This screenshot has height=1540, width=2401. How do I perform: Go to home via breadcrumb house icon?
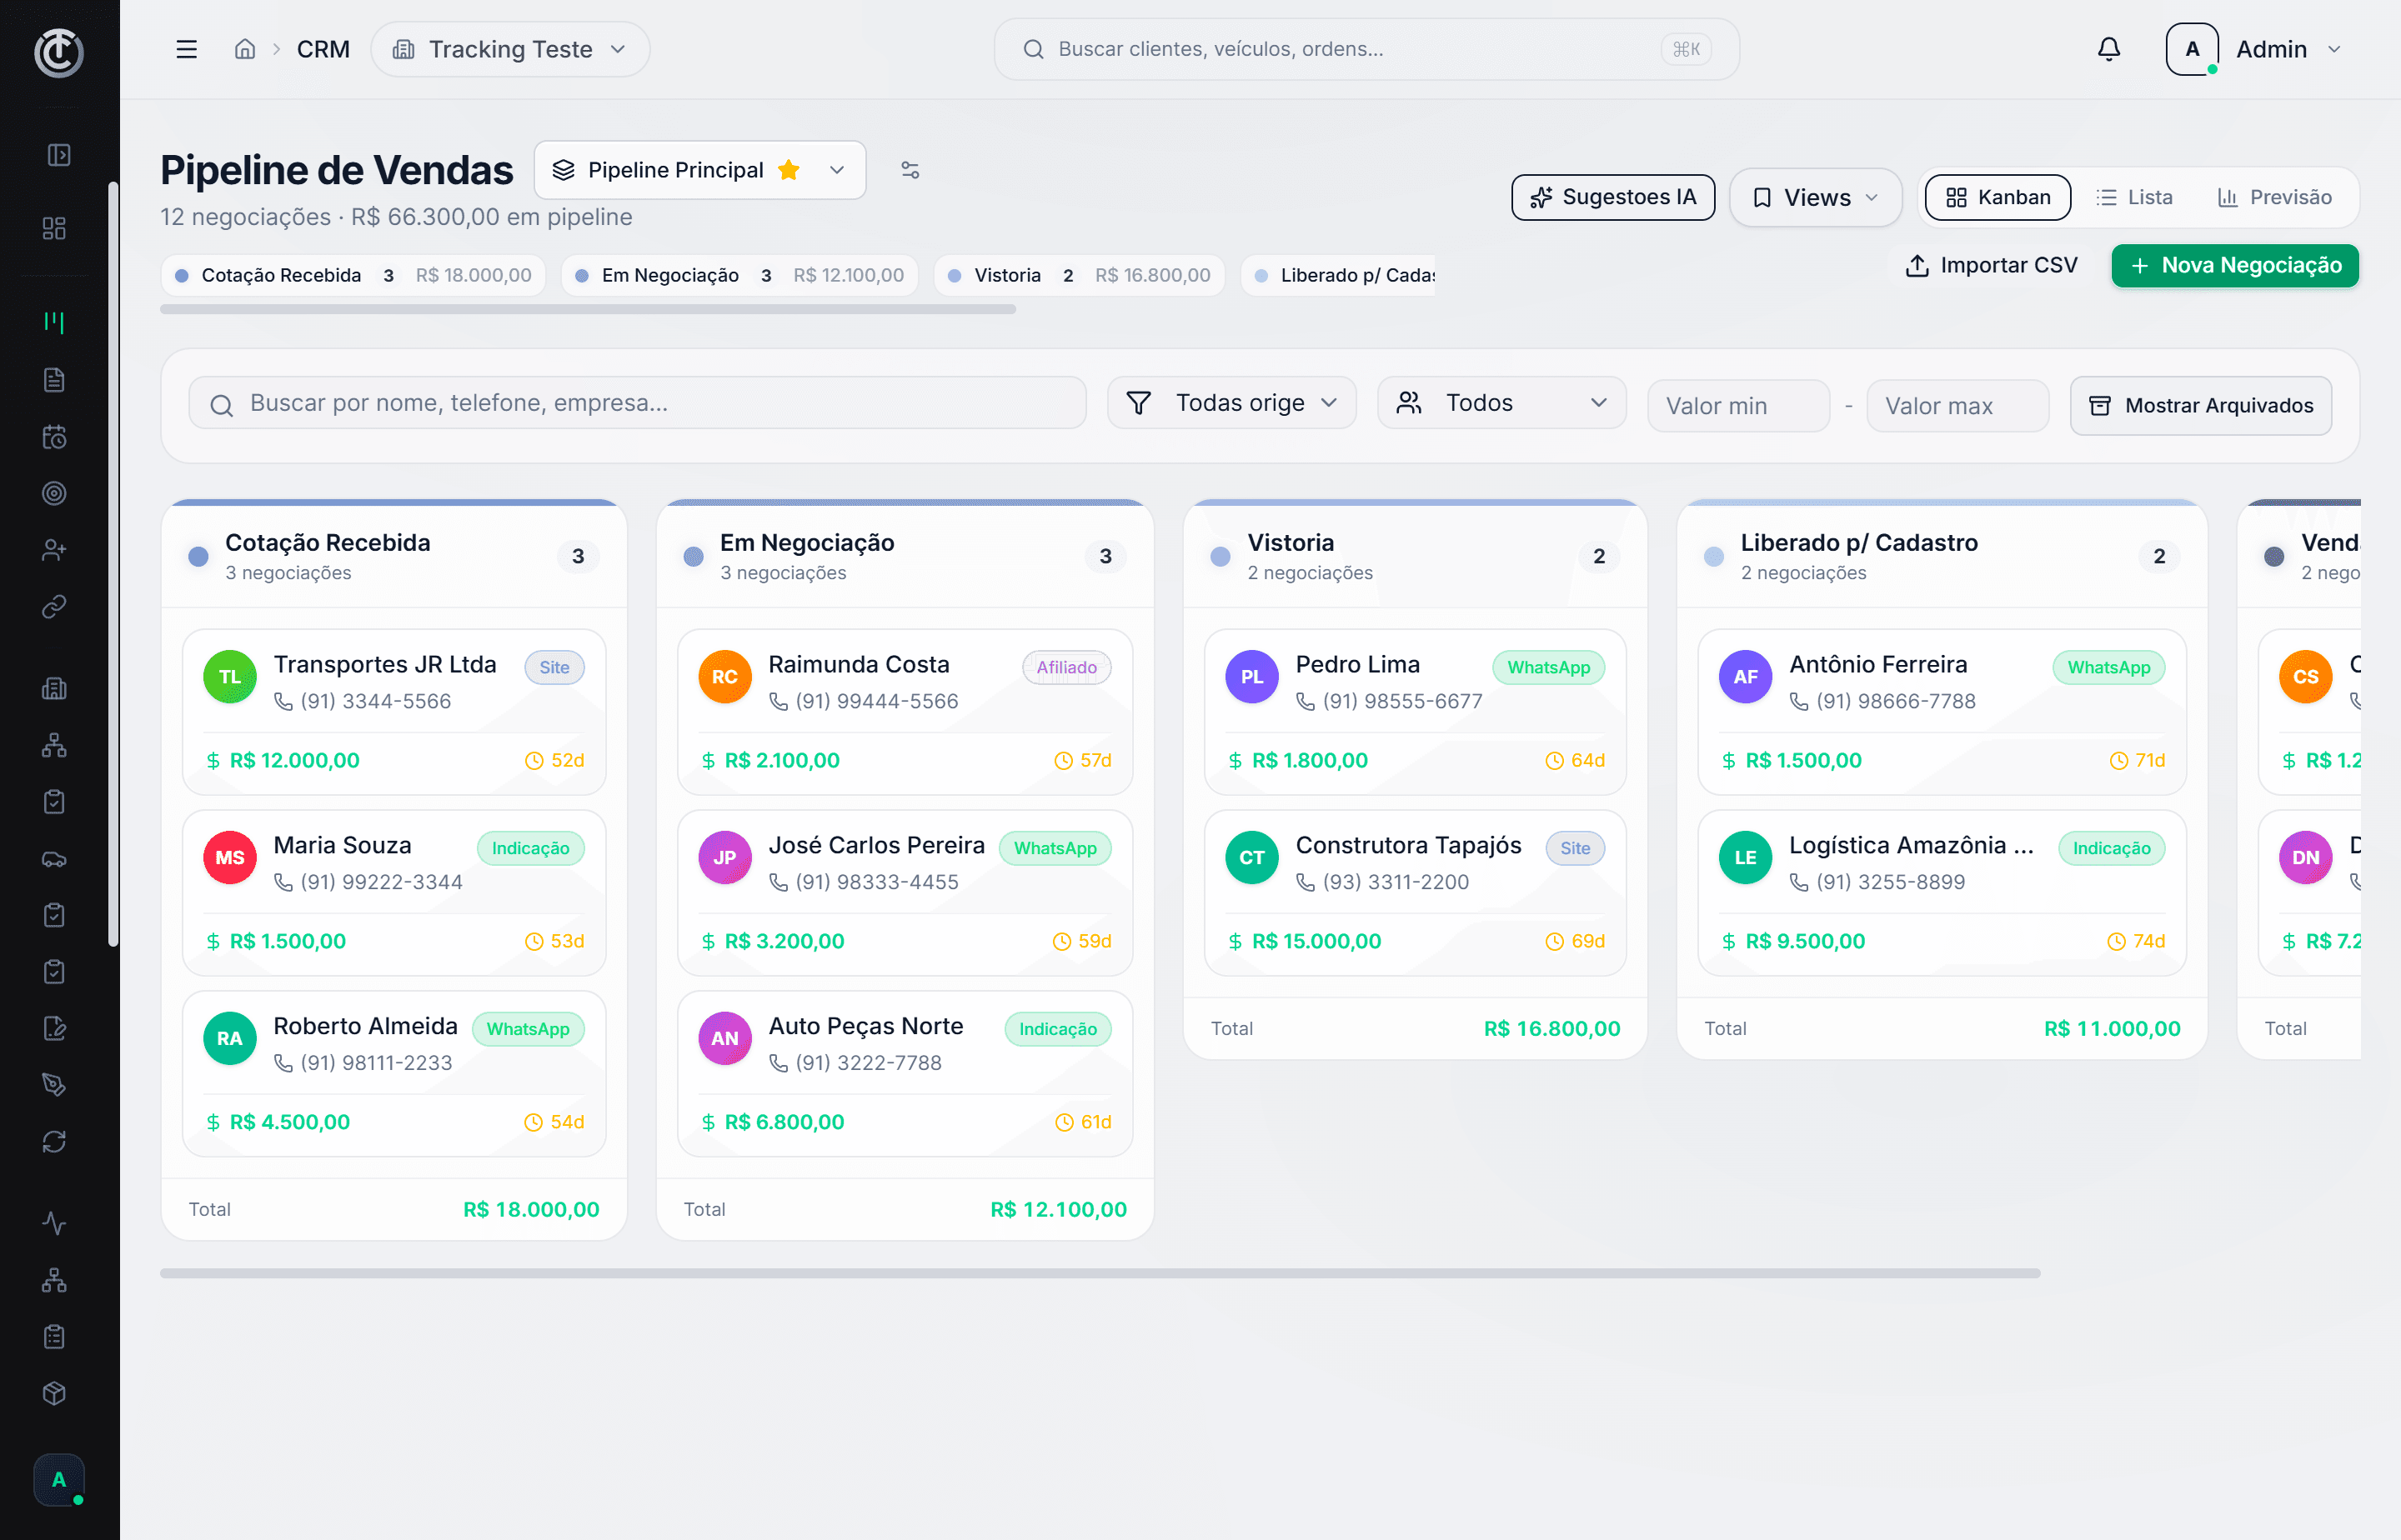(245, 49)
